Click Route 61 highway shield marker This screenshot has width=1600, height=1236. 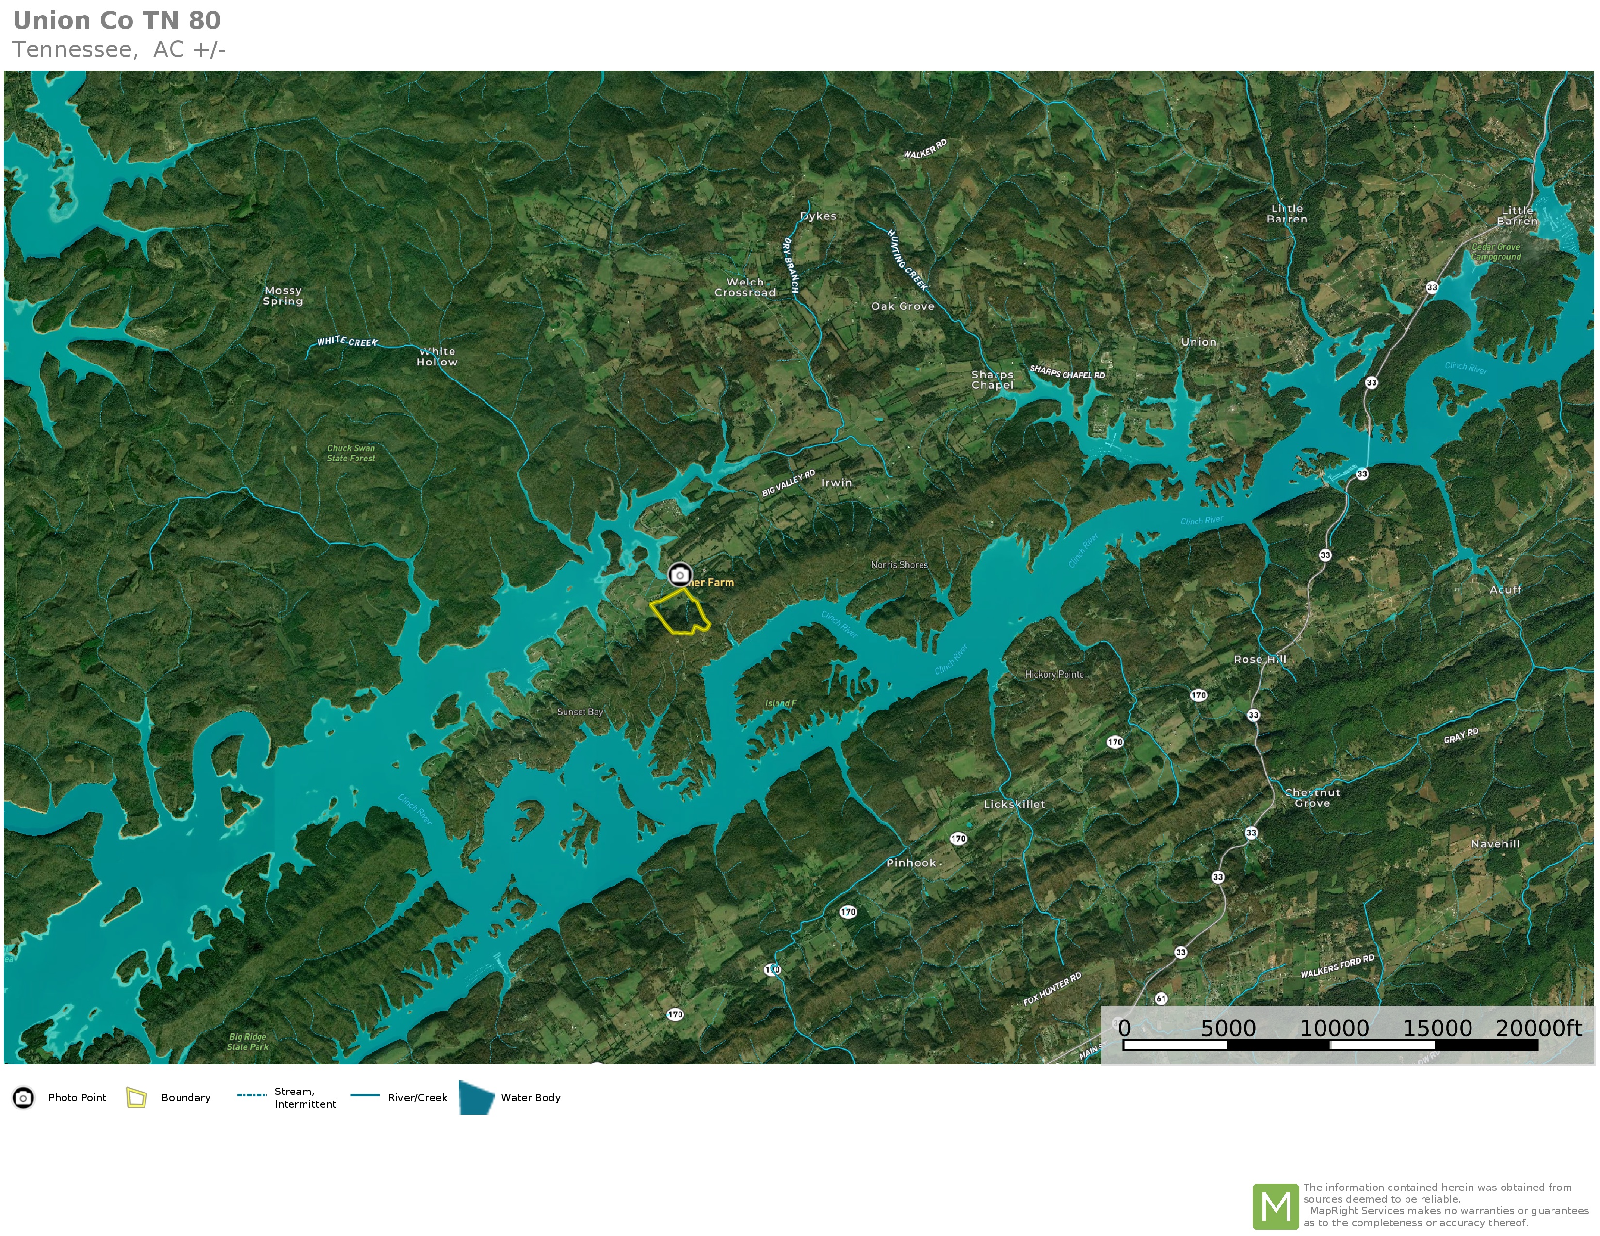tap(1161, 998)
